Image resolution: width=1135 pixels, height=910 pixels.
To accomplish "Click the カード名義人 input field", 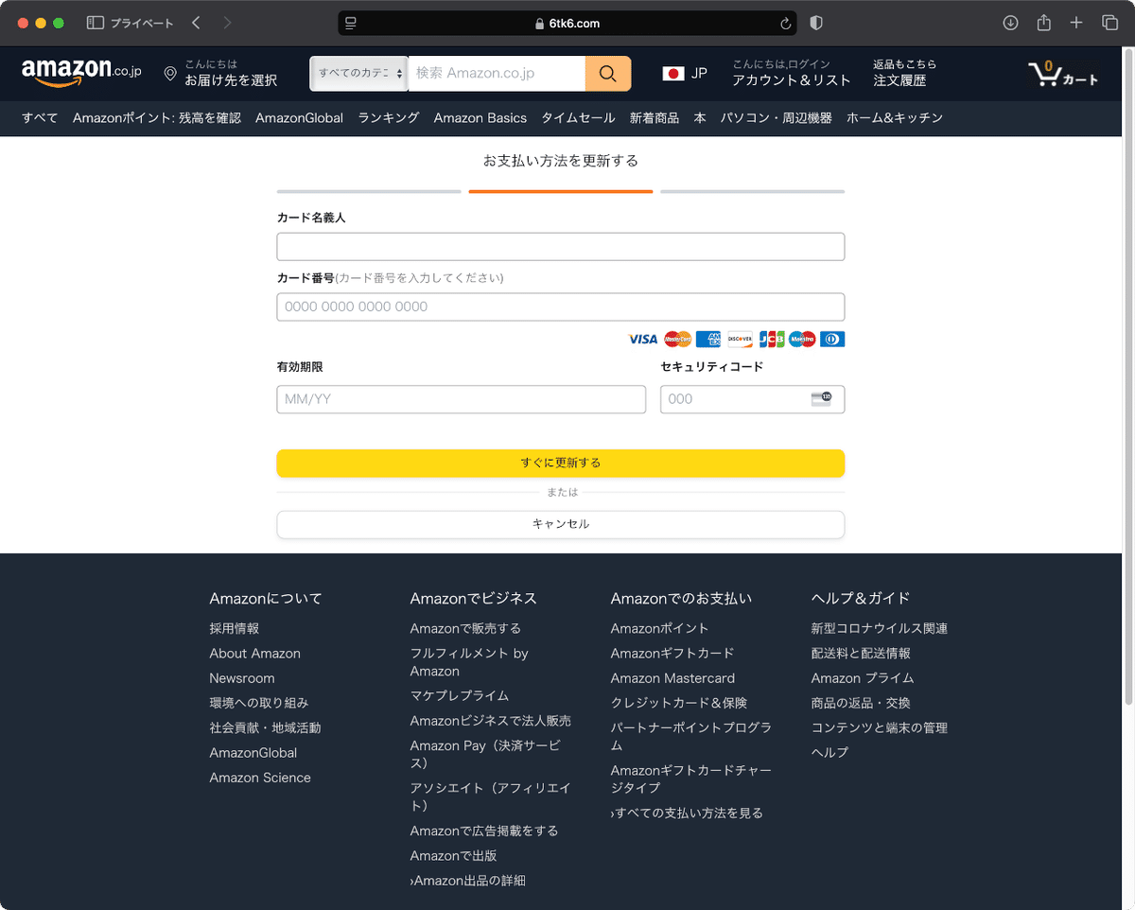I will [x=561, y=247].
